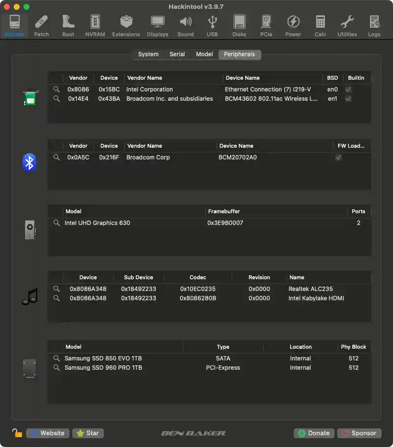Image resolution: width=393 pixels, height=447 pixels.
Task: Switch to the Model tab
Action: [x=204, y=54]
